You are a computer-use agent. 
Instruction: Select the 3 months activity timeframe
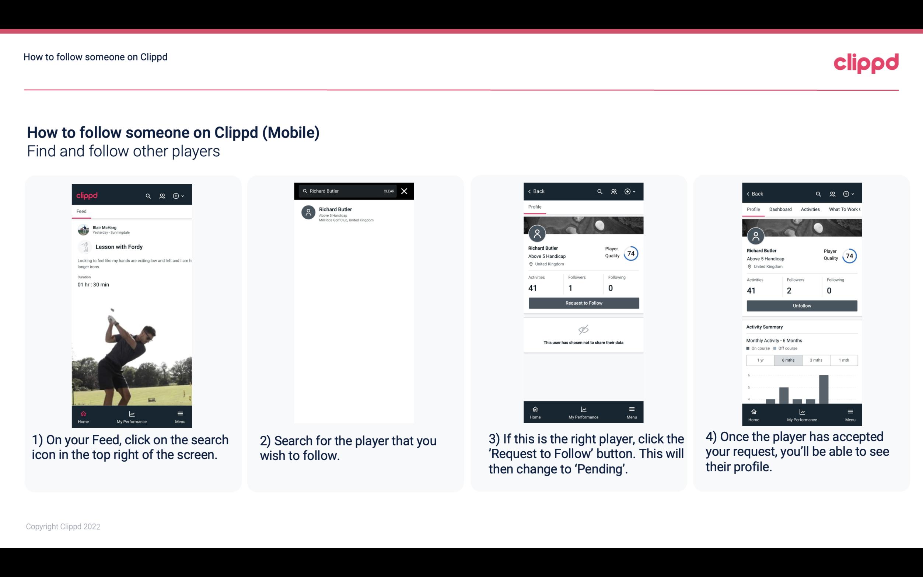click(815, 359)
